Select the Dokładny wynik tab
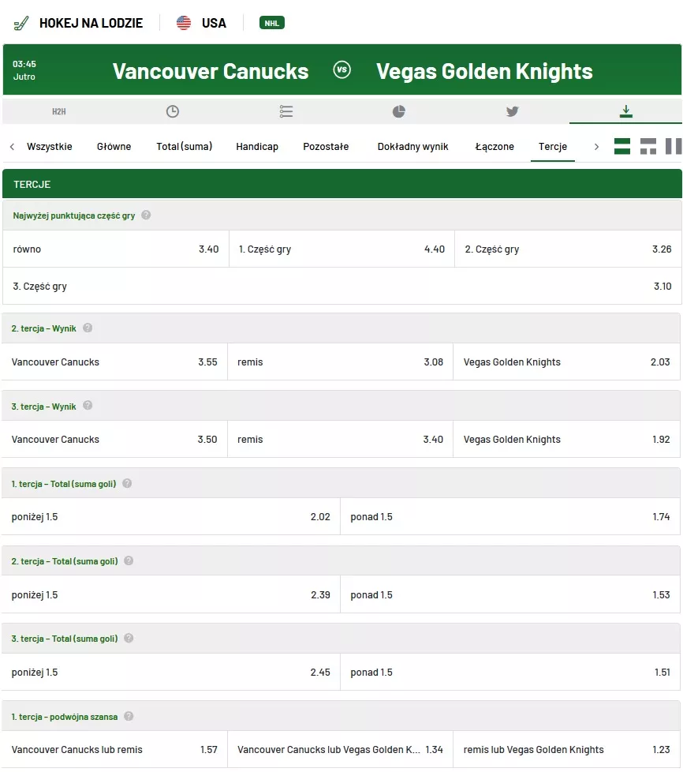Image resolution: width=683 pixels, height=772 pixels. pos(412,146)
